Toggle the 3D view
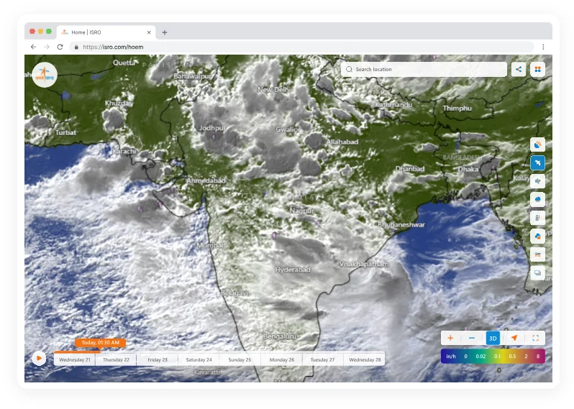Screen dimensions: 574x409 [493, 338]
